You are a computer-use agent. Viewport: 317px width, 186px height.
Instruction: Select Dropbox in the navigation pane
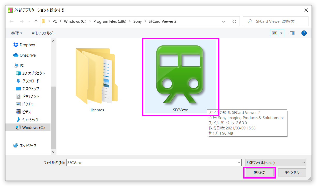point(27,45)
